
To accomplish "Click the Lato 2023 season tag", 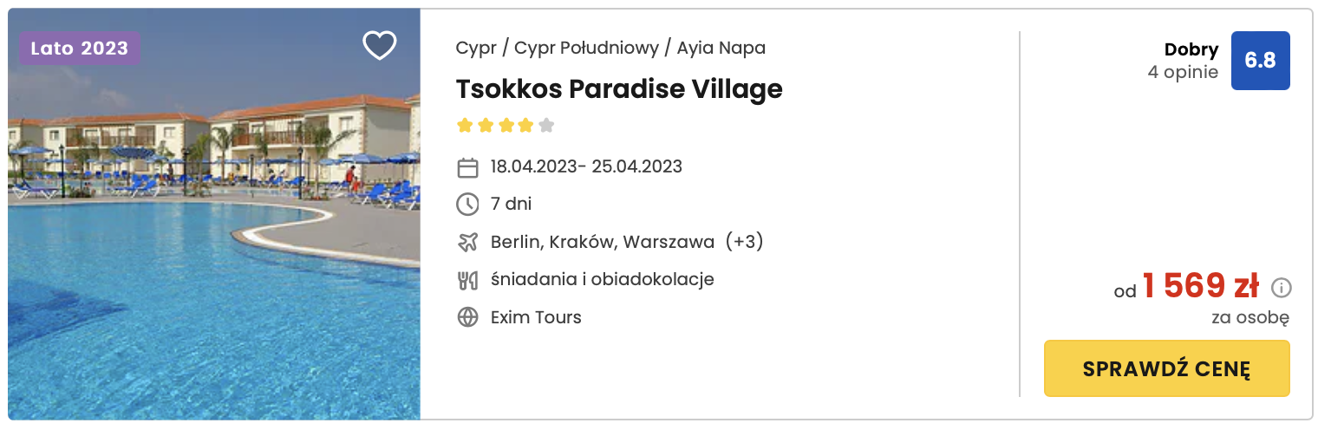I will pyautogui.click(x=80, y=49).
